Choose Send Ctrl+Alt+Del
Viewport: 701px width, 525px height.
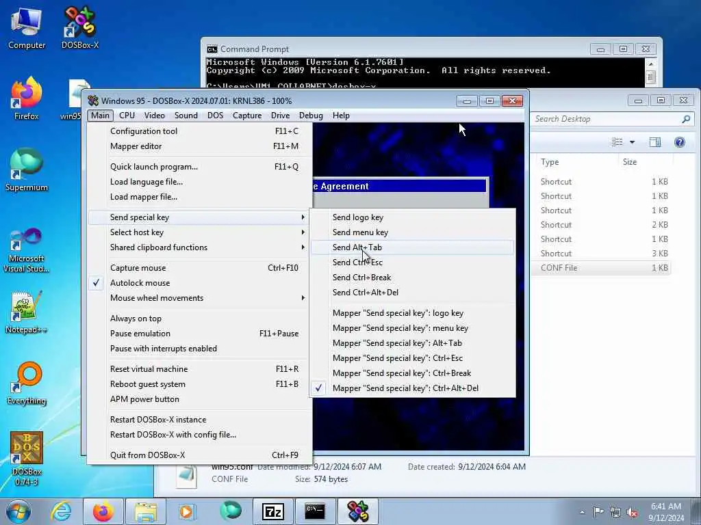click(412, 293)
